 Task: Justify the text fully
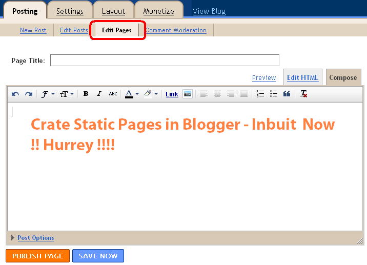pyautogui.click(x=244, y=94)
